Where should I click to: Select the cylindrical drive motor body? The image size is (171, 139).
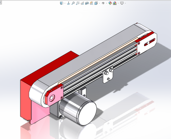[x=78, y=109]
